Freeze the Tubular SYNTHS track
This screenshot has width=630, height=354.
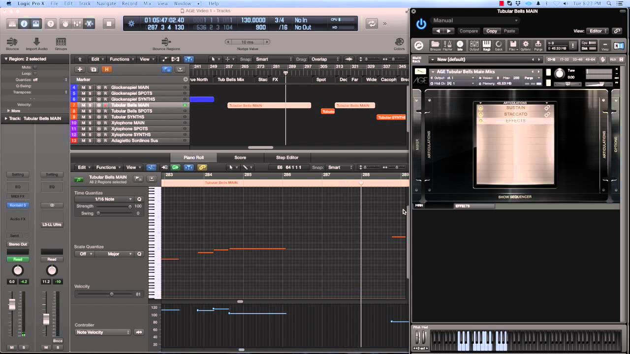(x=98, y=117)
